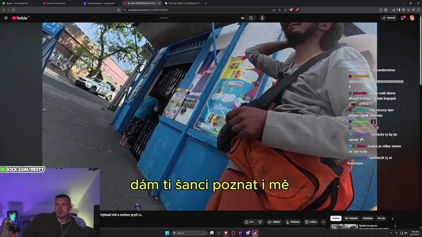422x237 pixels.
Task: Dislike the video with thumbs down
Action: click(x=260, y=222)
